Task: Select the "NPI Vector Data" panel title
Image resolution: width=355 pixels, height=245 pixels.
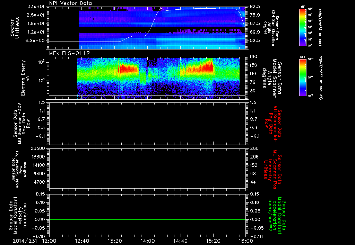Action: [71, 3]
